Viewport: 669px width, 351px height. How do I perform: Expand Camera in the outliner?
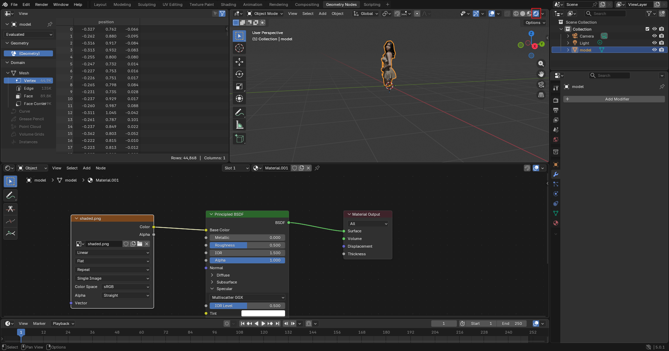[568, 36]
